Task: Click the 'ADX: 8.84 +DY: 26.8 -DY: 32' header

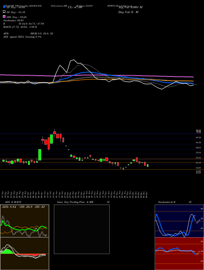Action: [x=23, y=207]
